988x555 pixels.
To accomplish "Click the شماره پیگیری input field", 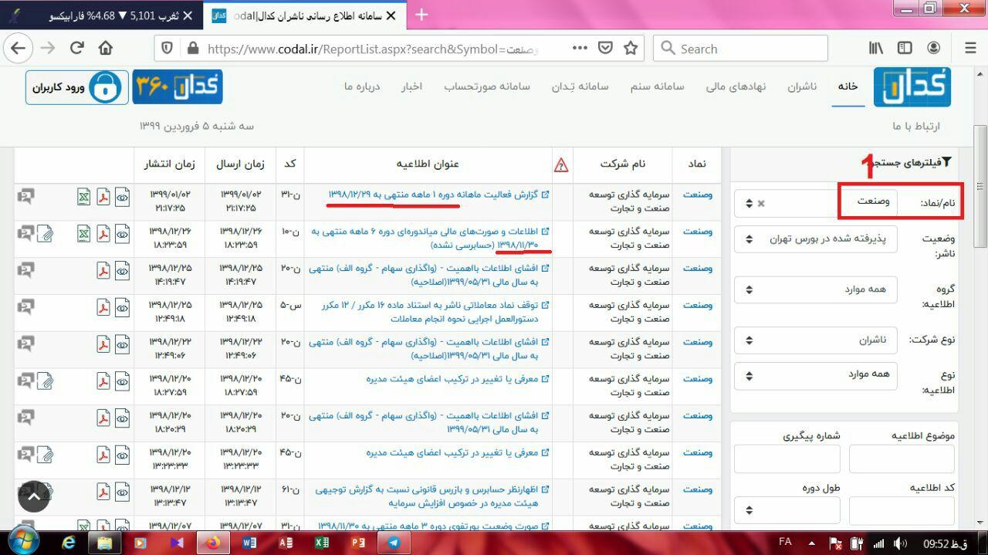I will pos(787,459).
